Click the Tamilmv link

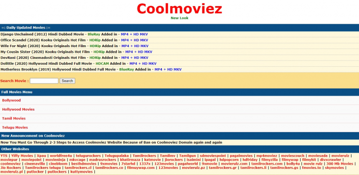point(168,156)
